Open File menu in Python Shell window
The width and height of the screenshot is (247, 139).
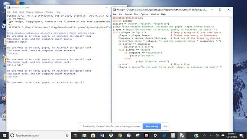click(9, 12)
